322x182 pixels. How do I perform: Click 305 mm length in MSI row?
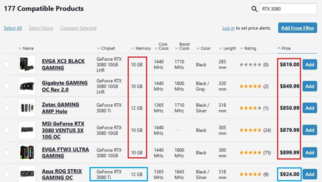point(223,130)
